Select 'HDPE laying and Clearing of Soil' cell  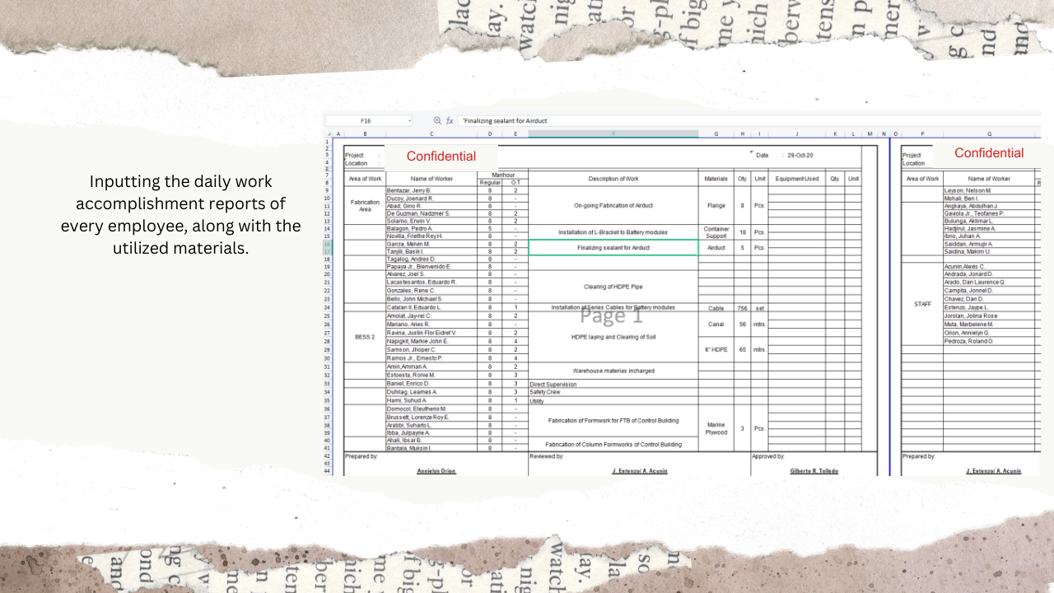click(x=613, y=337)
